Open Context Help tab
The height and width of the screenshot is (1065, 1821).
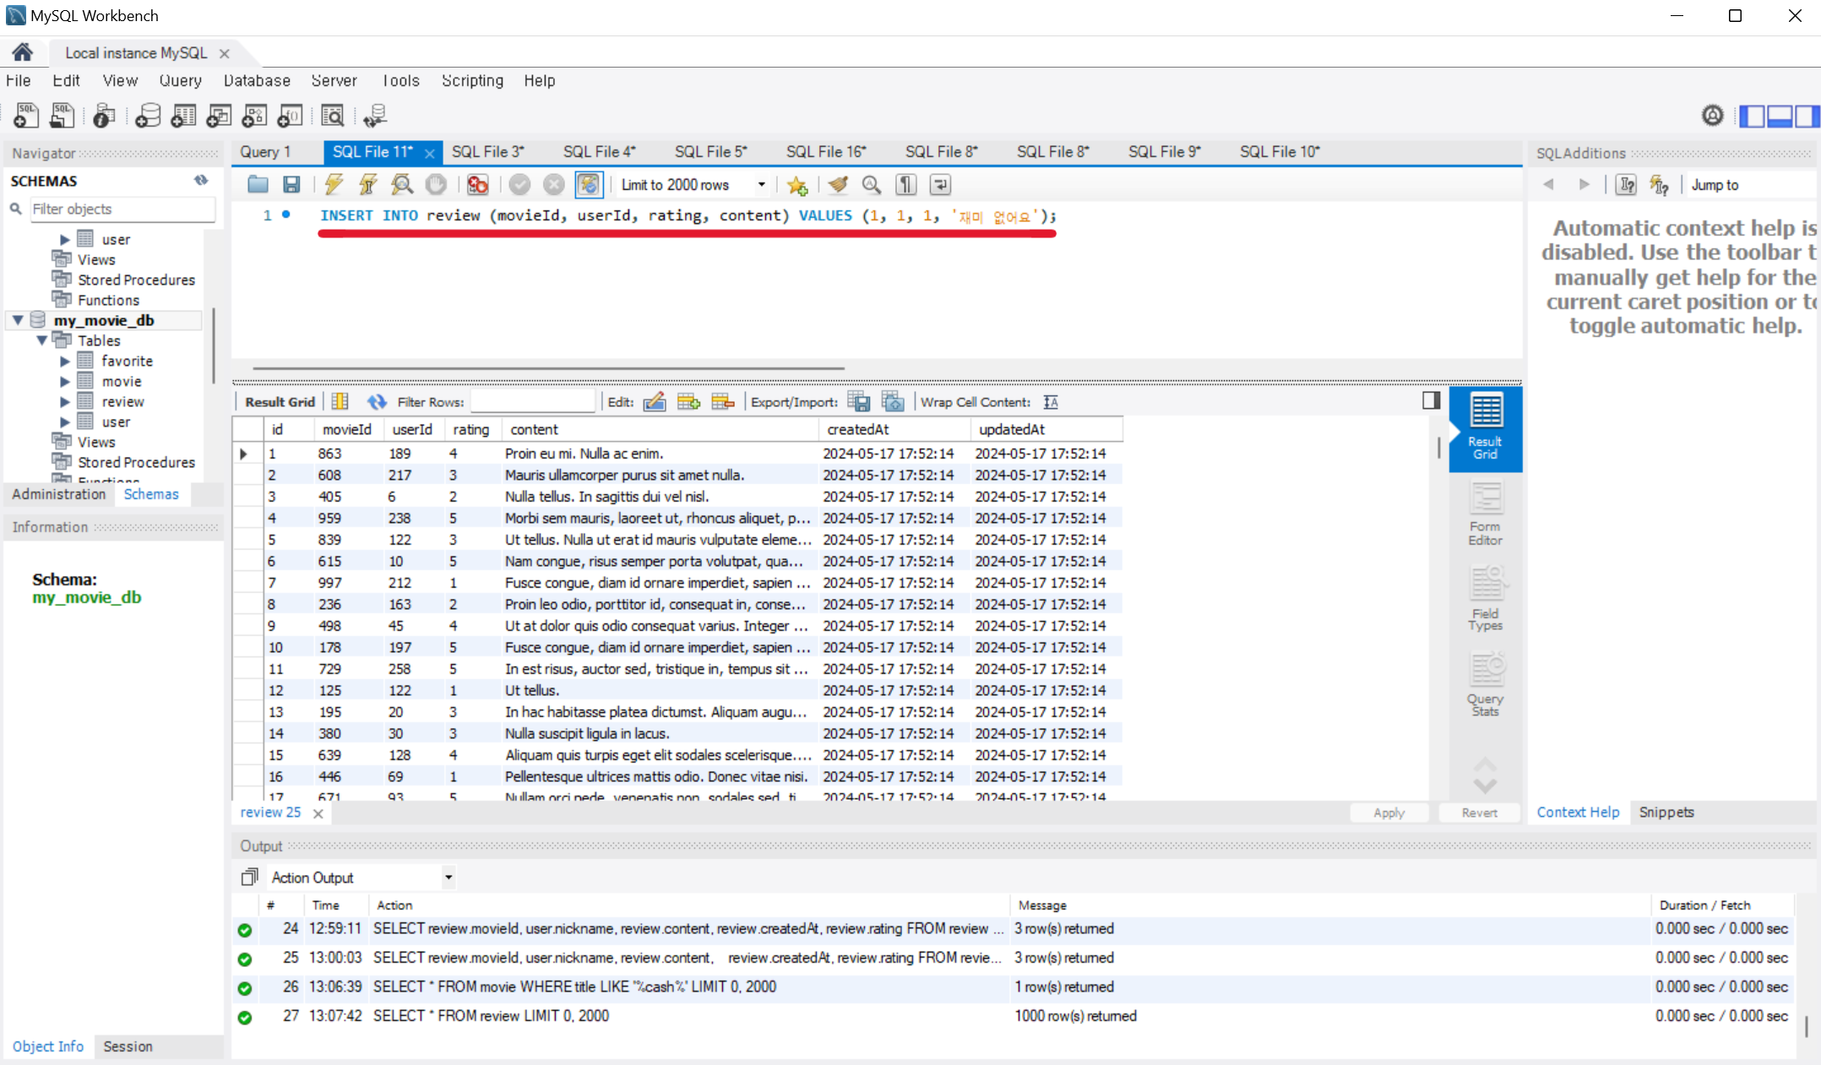pos(1578,812)
